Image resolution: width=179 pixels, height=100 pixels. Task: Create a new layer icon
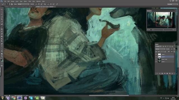coord(170,73)
